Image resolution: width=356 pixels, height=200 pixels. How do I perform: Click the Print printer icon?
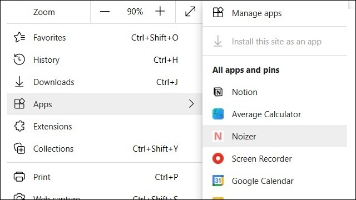coord(19,177)
